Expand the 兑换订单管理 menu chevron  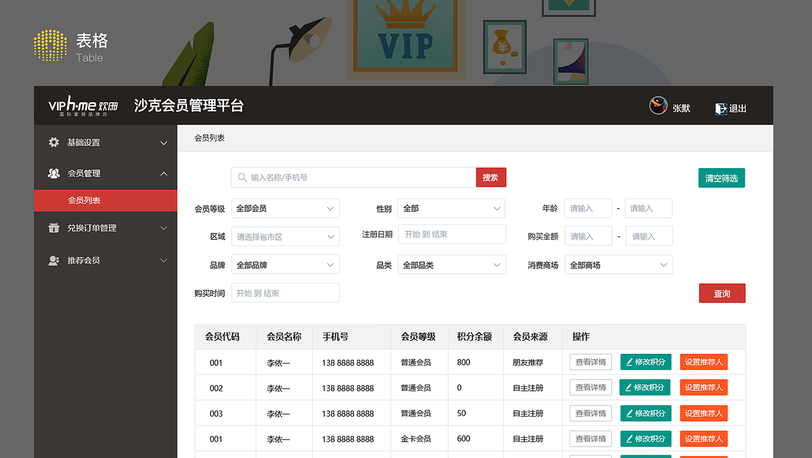coord(164,228)
